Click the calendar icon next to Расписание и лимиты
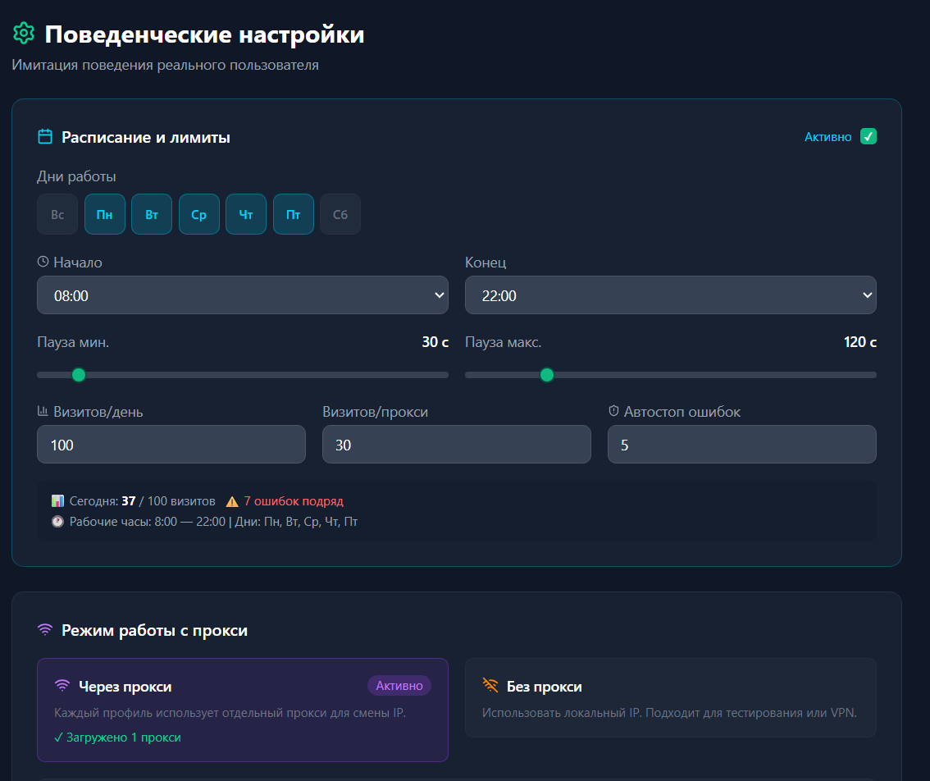 tap(45, 136)
